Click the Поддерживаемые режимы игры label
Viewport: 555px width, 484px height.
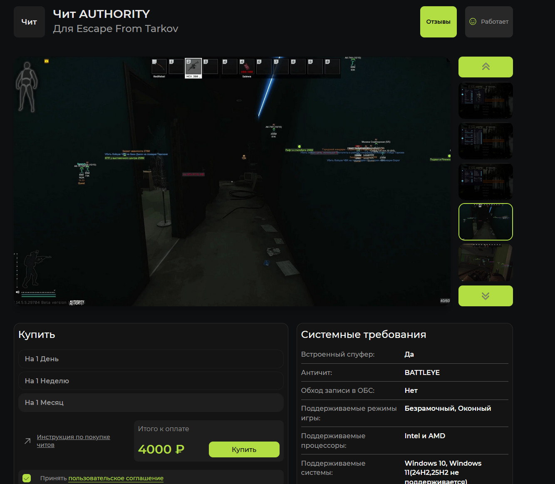click(x=349, y=413)
